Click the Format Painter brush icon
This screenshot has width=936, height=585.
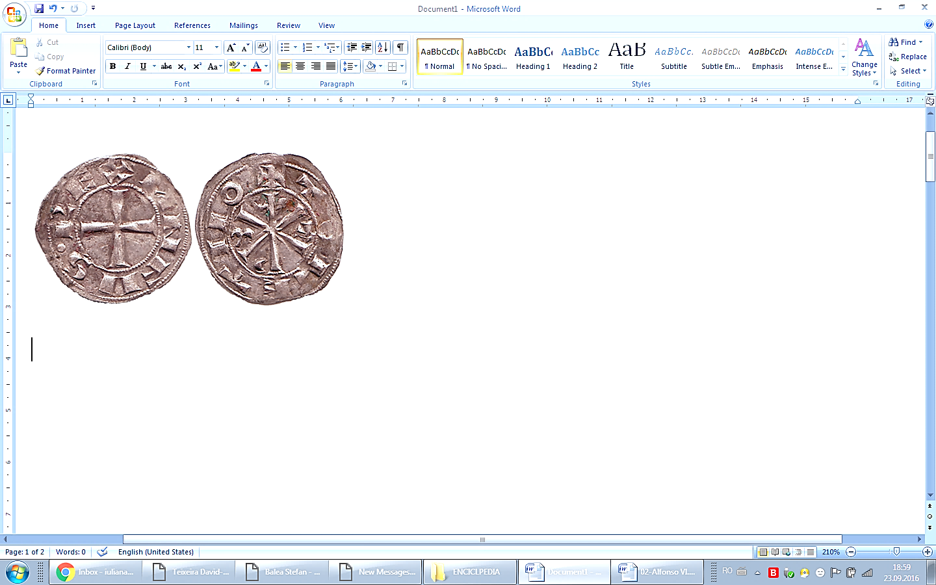pos(40,71)
